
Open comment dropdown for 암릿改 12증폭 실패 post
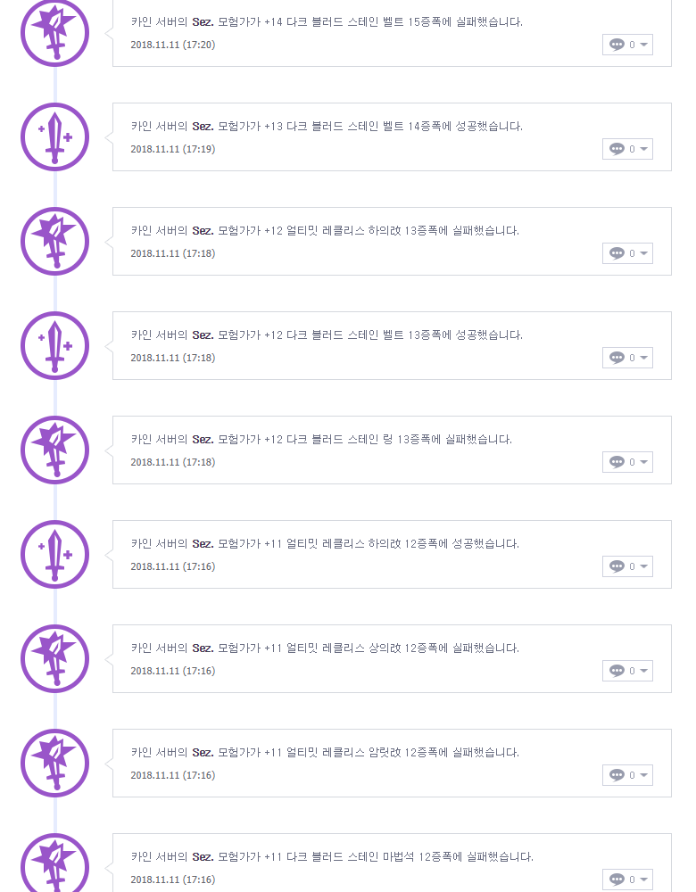click(627, 775)
